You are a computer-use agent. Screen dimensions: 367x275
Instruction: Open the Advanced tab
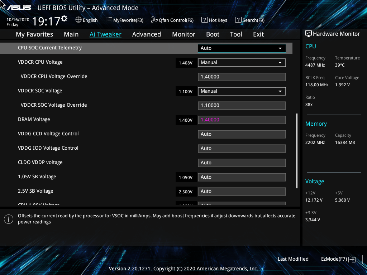pyautogui.click(x=147, y=34)
